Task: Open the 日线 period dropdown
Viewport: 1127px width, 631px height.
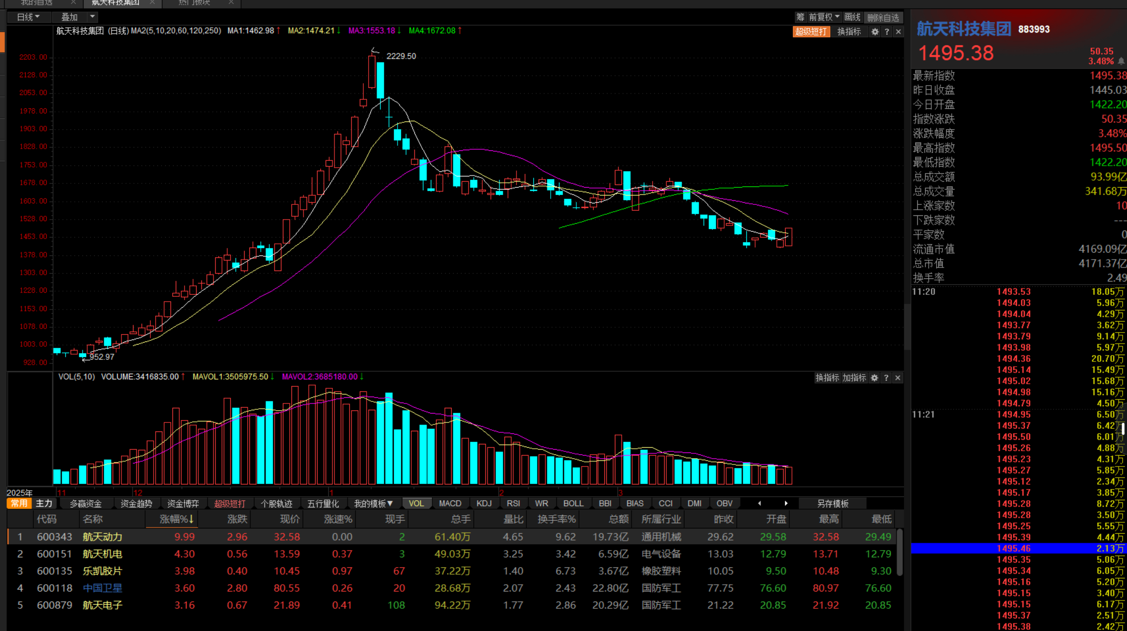Action: coord(28,17)
